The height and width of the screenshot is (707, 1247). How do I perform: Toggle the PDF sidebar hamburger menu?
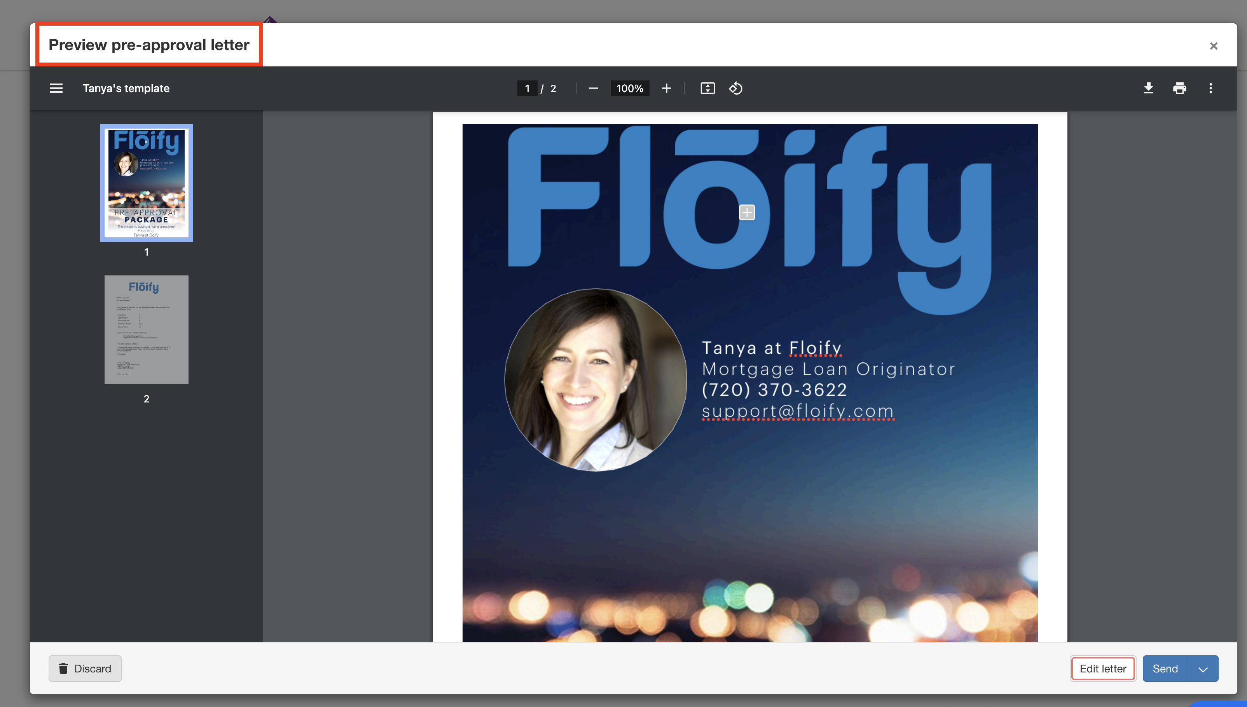click(x=56, y=89)
